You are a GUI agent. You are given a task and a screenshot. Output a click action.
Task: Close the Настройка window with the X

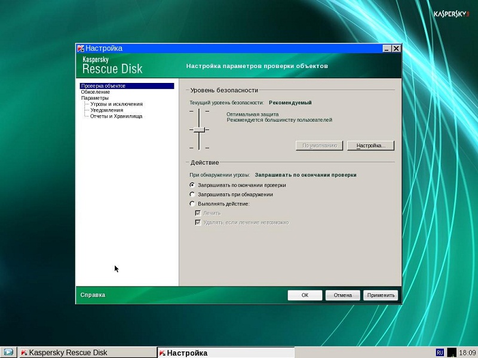tap(396, 48)
